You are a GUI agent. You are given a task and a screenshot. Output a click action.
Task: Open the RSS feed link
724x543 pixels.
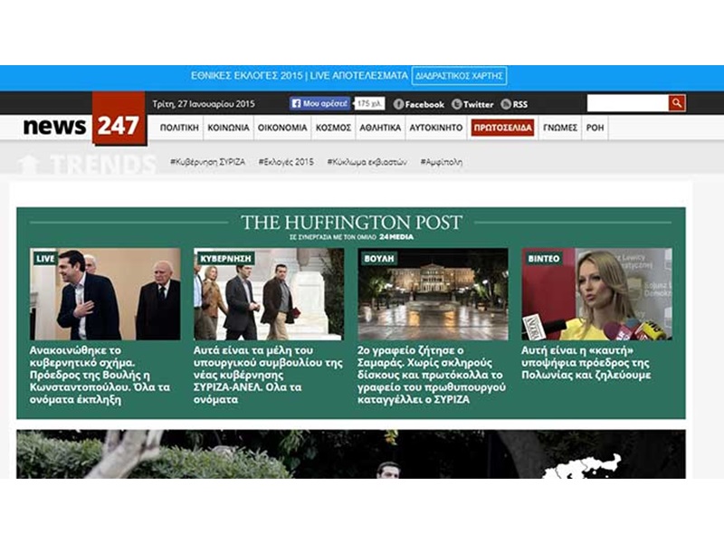[x=514, y=104]
